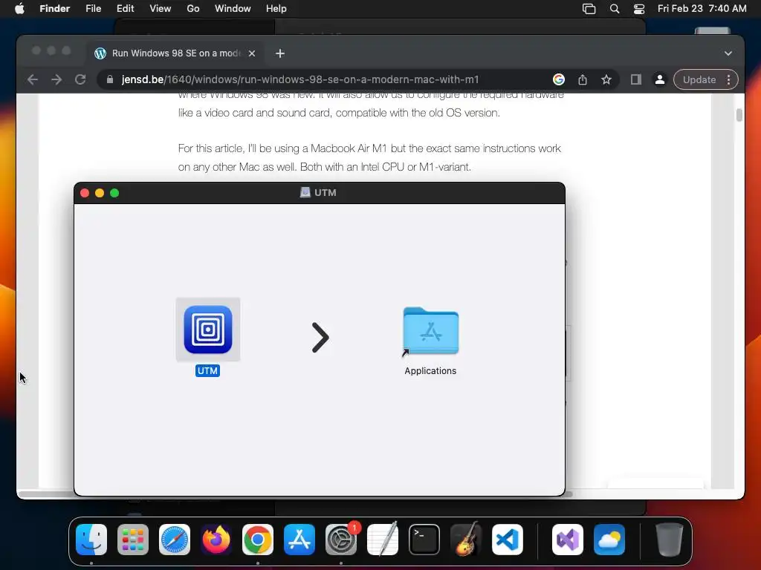Open Chrome's three-dot menu

(728, 79)
